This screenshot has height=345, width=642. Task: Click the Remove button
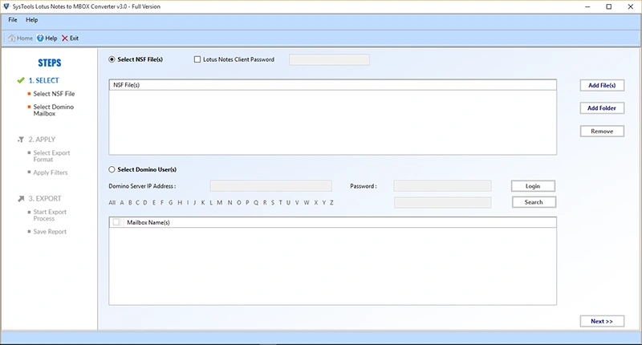coord(602,132)
